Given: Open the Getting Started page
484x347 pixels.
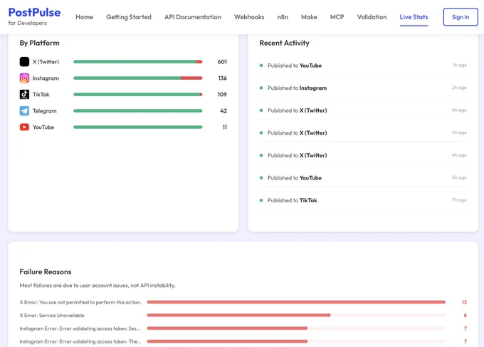Looking at the screenshot, I should (129, 17).
